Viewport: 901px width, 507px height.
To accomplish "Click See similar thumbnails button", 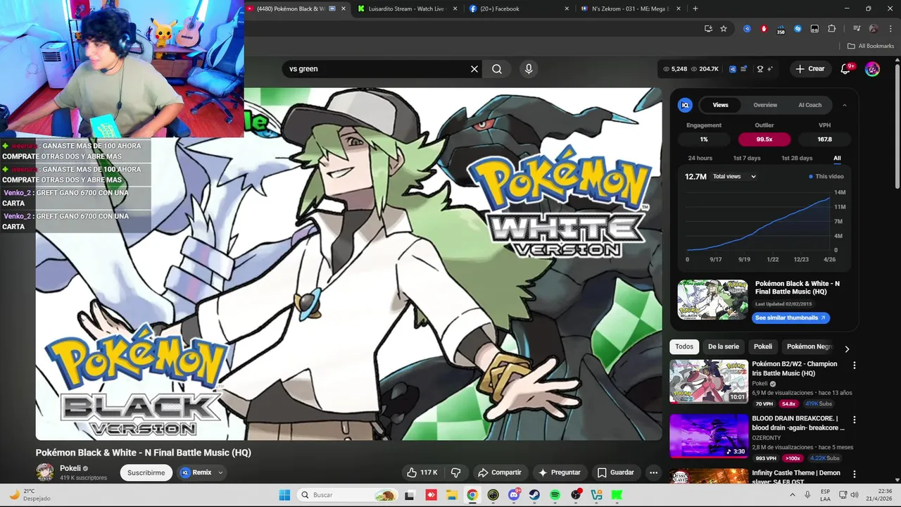I will point(790,318).
